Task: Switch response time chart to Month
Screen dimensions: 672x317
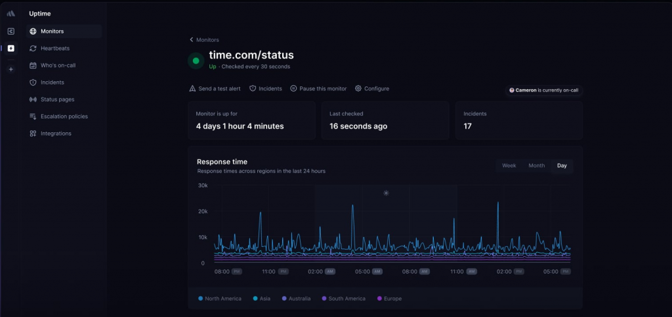Action: point(537,166)
